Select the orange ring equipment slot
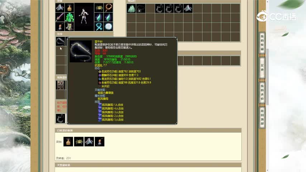Image resolution: width=306 pixels, height=172 pixels. 108,8
